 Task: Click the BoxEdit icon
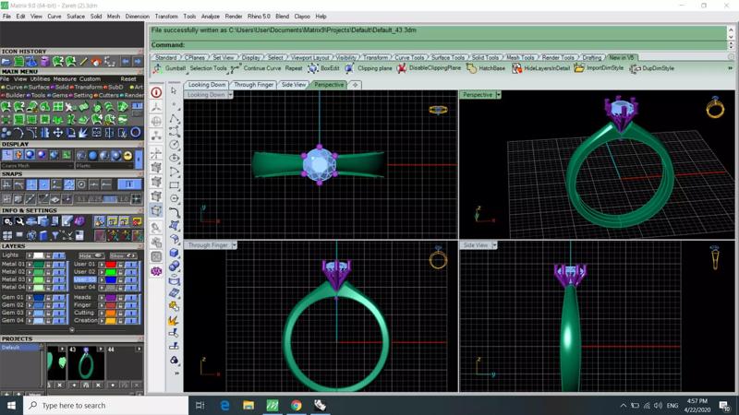point(313,68)
